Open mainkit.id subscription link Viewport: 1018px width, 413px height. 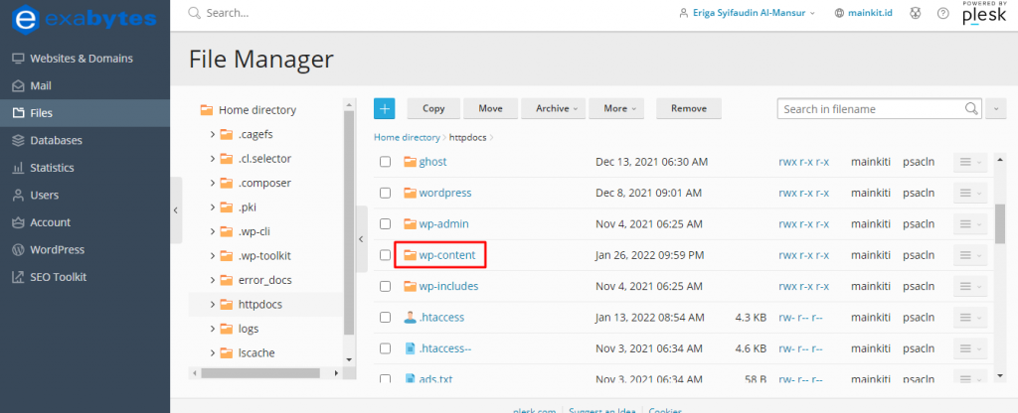point(871,13)
